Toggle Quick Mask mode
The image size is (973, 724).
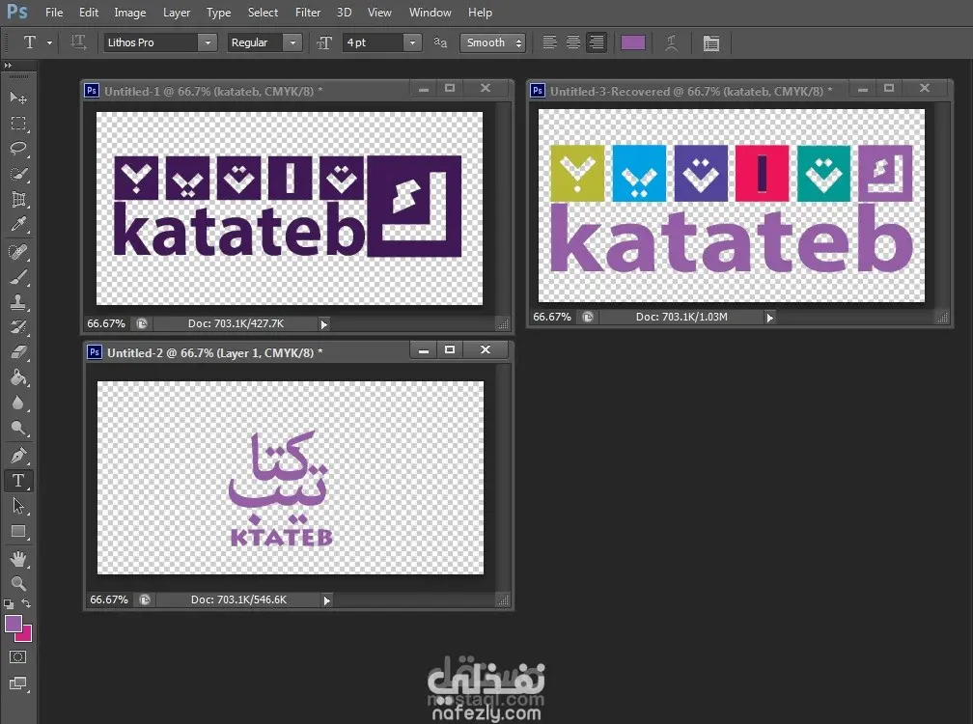point(18,657)
